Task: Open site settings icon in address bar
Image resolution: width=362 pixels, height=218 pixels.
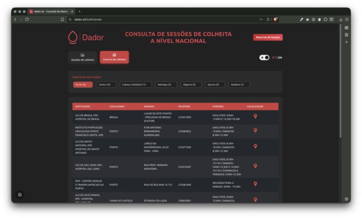Action: tap(70, 20)
